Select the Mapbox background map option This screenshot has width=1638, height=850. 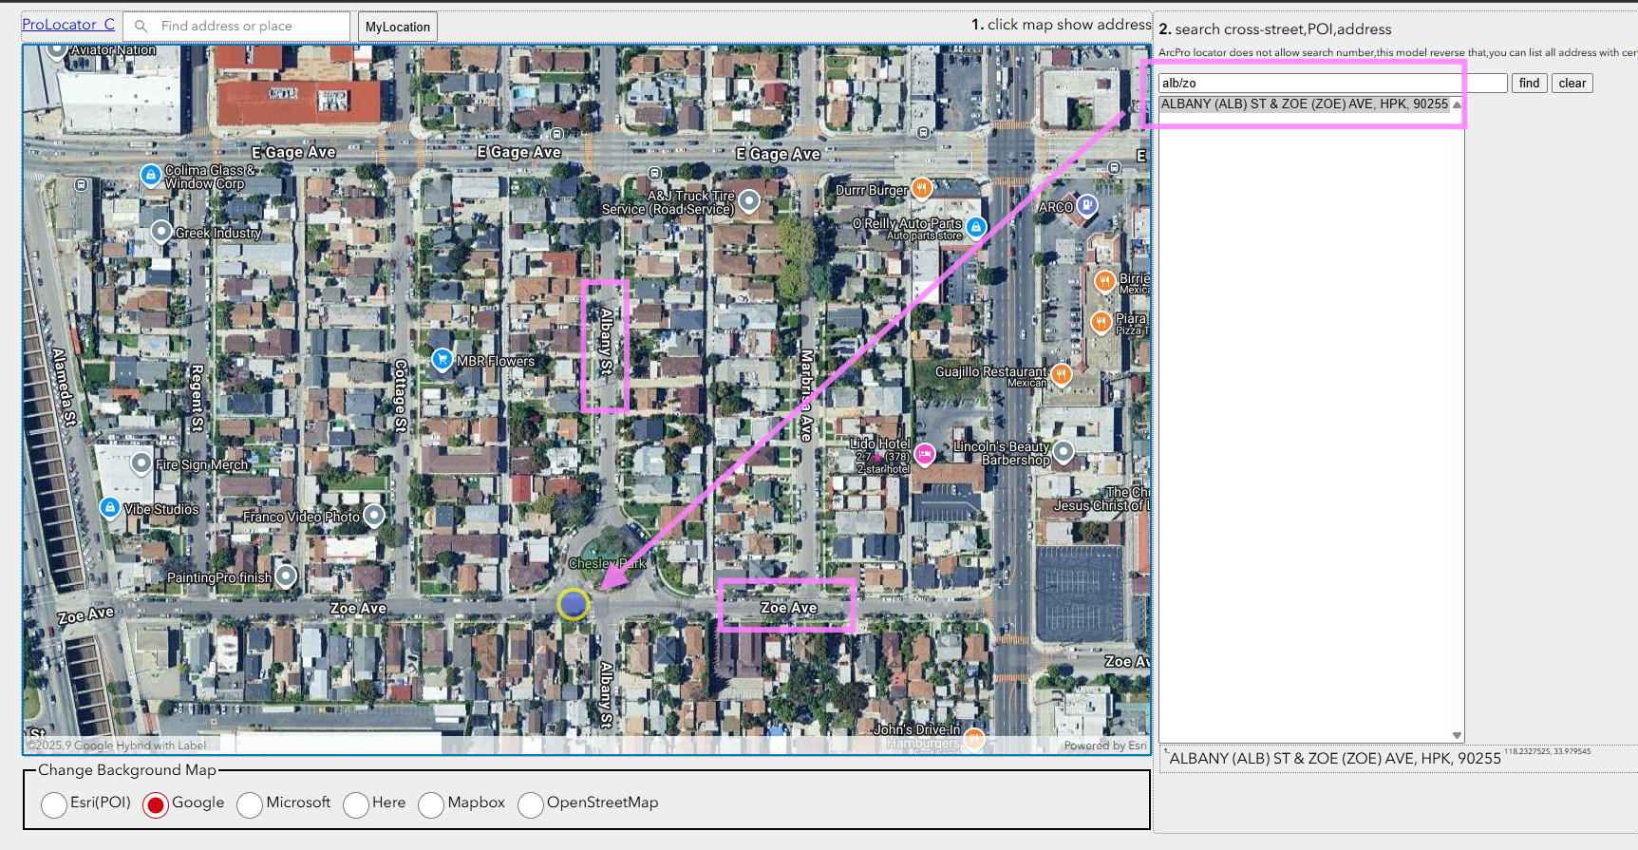431,804
